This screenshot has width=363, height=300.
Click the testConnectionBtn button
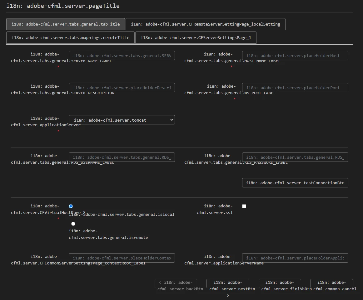point(295,183)
